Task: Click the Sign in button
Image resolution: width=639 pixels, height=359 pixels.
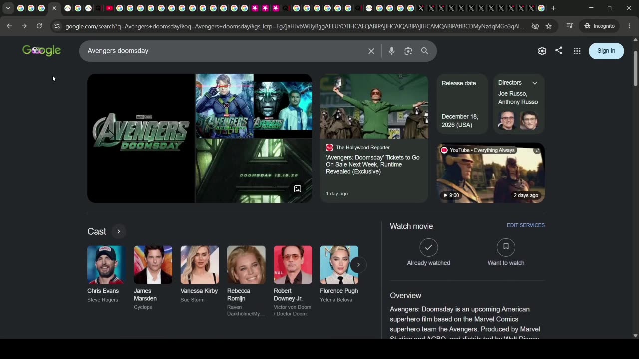Action: coord(606,51)
